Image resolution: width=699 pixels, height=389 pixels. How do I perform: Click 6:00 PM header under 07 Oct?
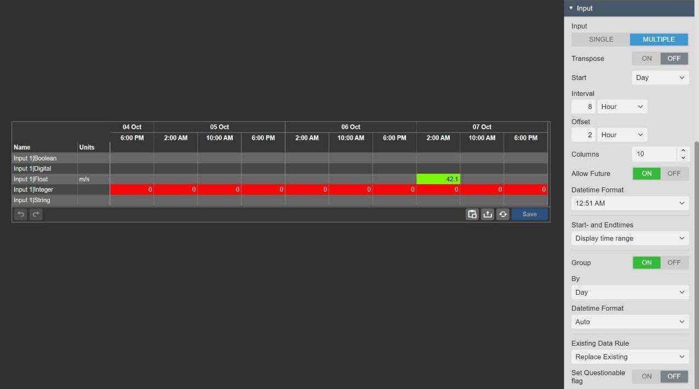pos(526,138)
